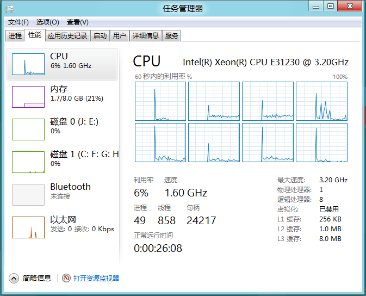The width and height of the screenshot is (366, 296).
Task: Collapse to 简略信息 with the chevron button
Action: tap(14, 278)
